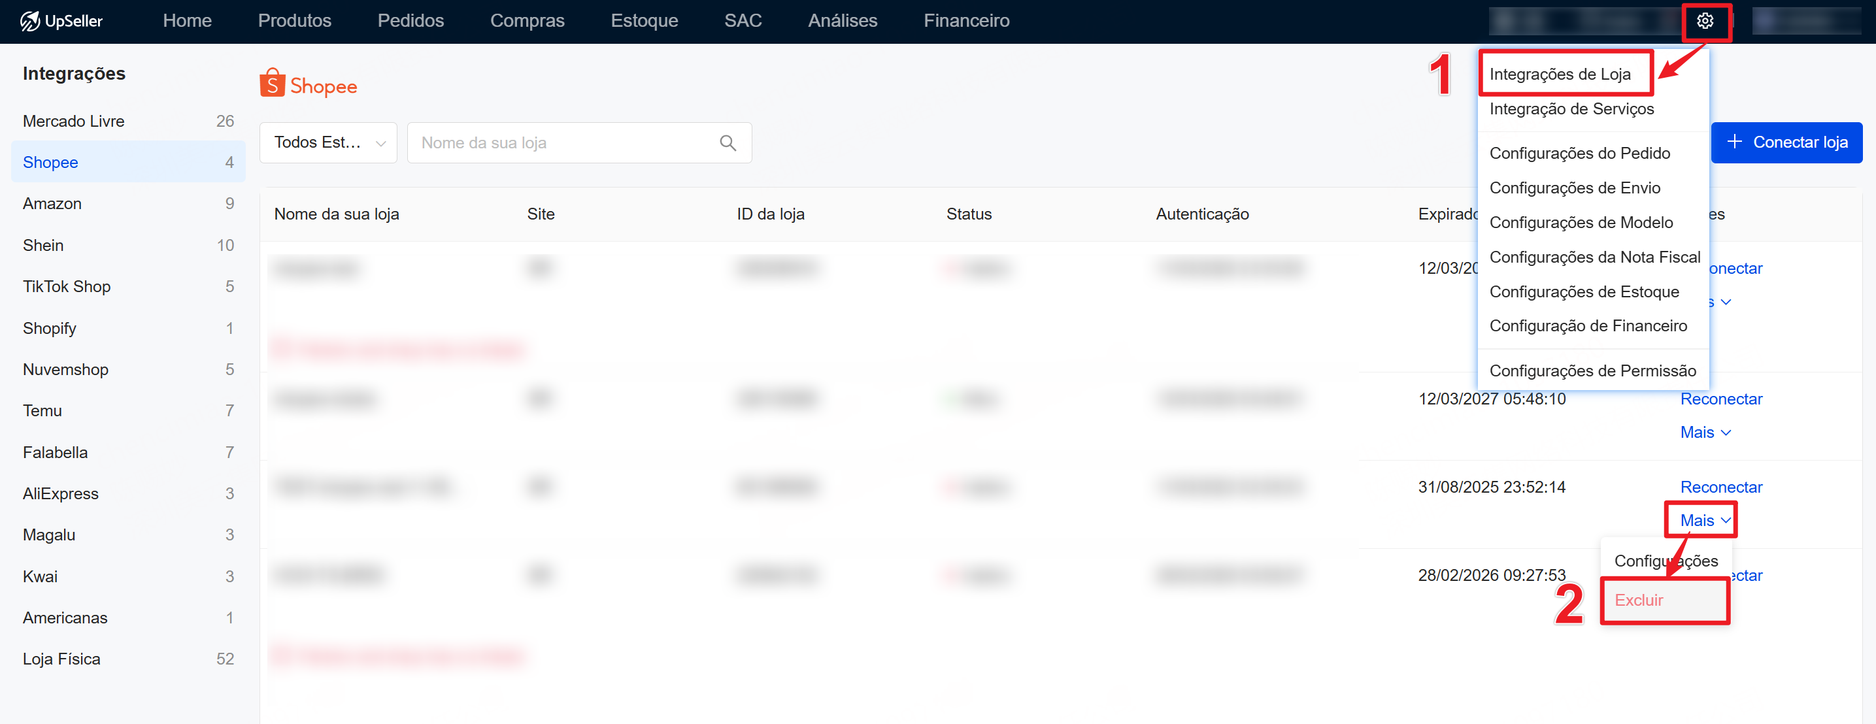Open Configurações da Nota Fiscal

click(1594, 257)
